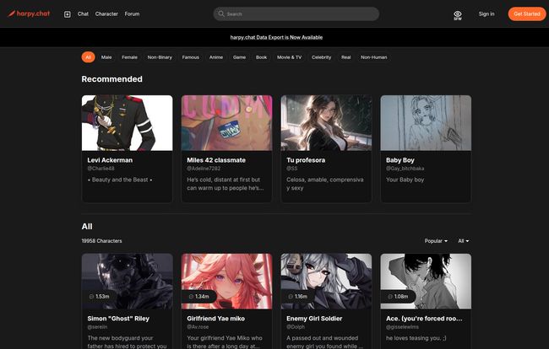Open the Popular sort dropdown
The image size is (549, 349).
click(436, 241)
